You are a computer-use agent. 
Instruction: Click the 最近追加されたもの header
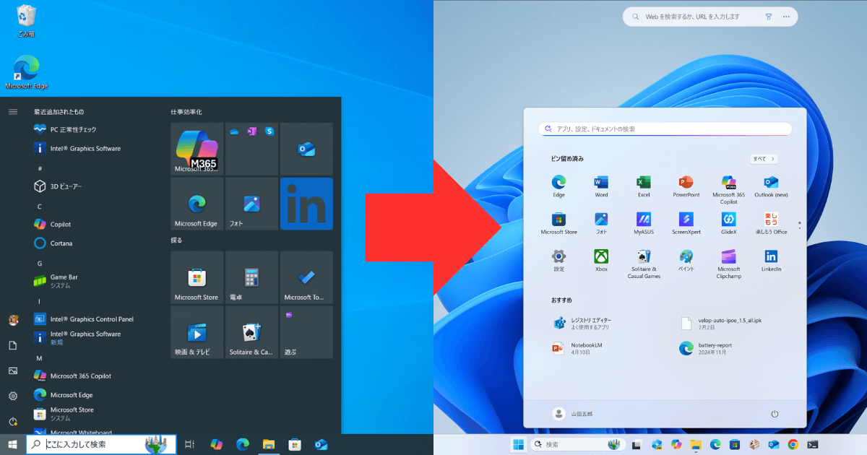point(59,112)
